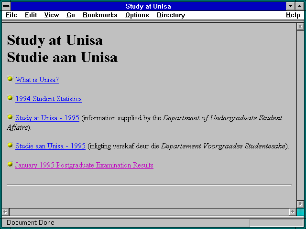Open the Bookmarks menu

[x=100, y=15]
